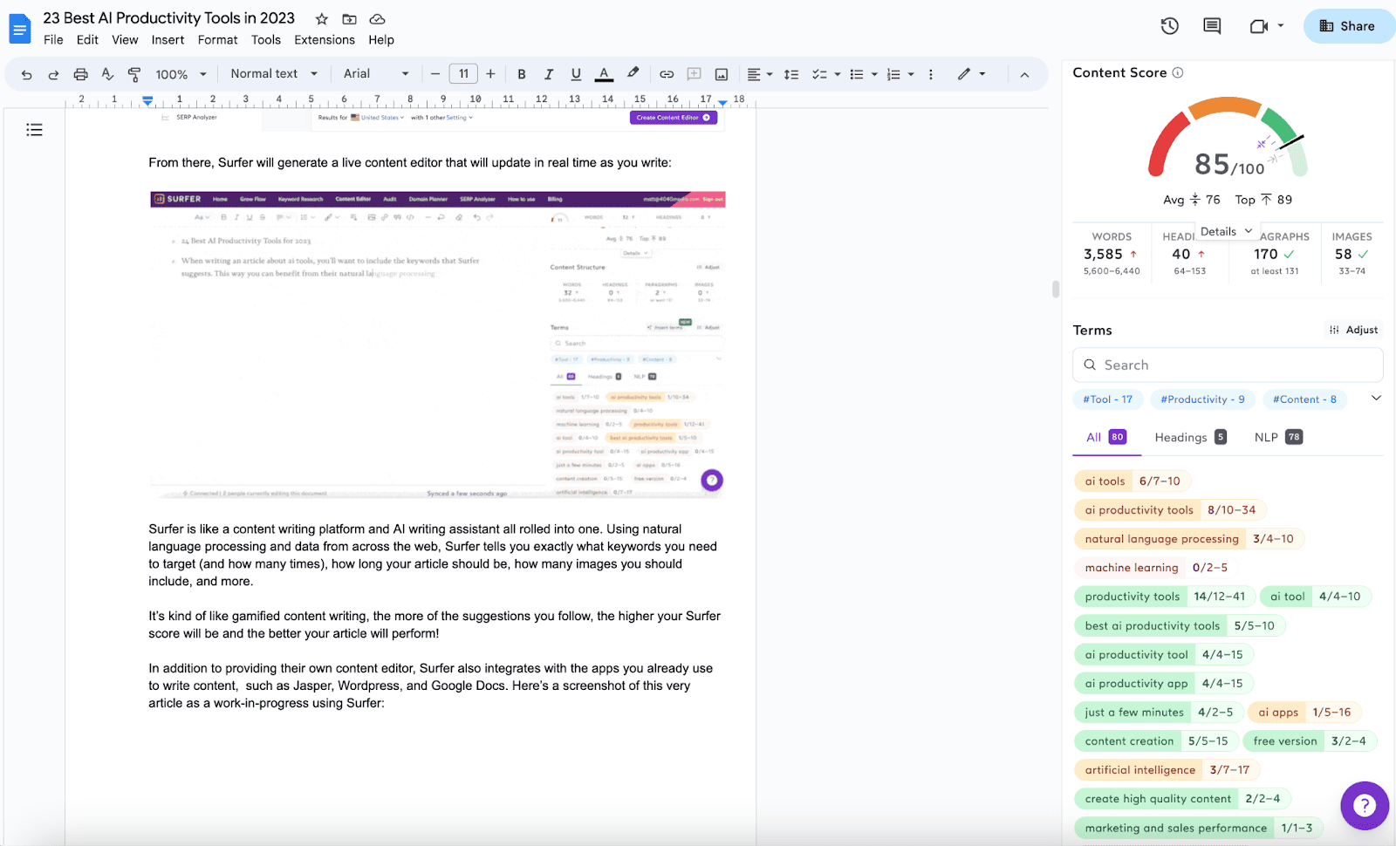The width and height of the screenshot is (1396, 846).
Task: Open the Normal text style dropdown
Action: pyautogui.click(x=274, y=74)
